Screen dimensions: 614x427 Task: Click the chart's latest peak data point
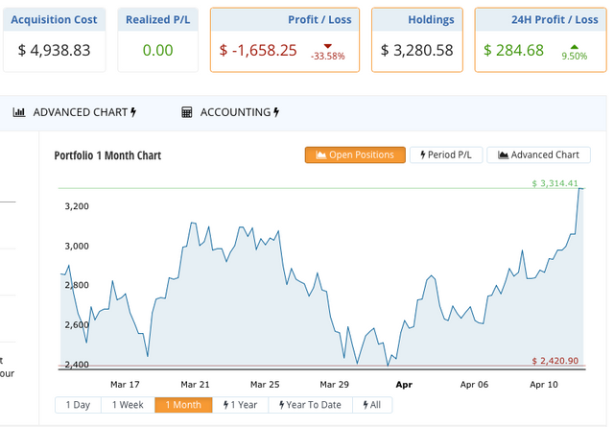(x=579, y=189)
